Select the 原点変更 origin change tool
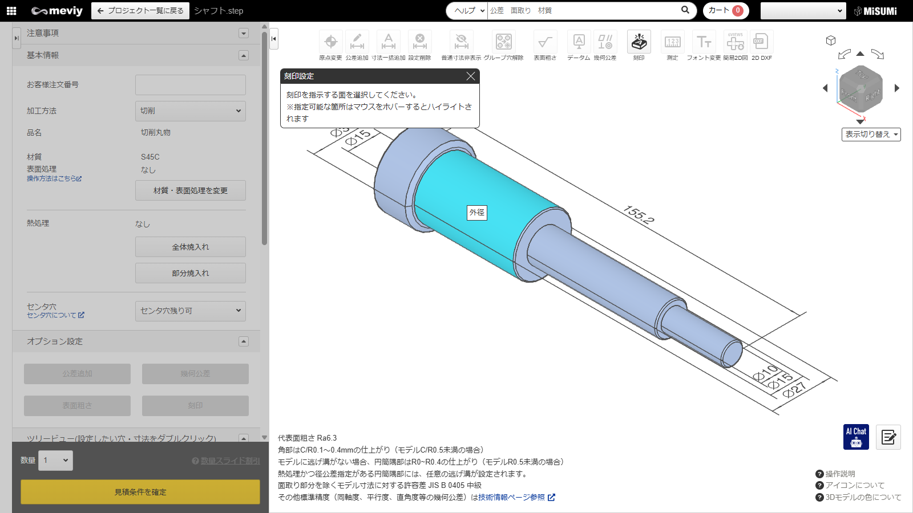The image size is (913, 513). (x=330, y=42)
